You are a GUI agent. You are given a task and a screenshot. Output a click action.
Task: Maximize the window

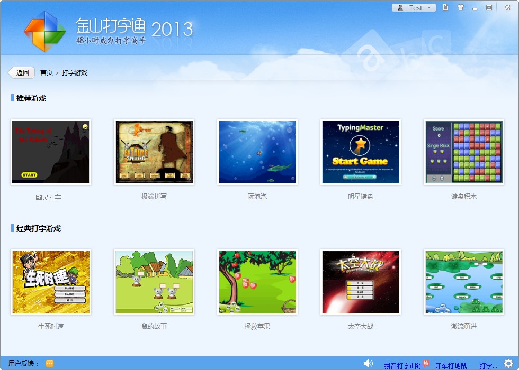[489, 7]
